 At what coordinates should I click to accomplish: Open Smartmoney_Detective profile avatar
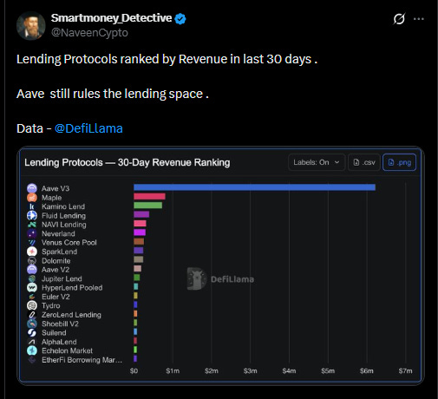click(x=31, y=26)
